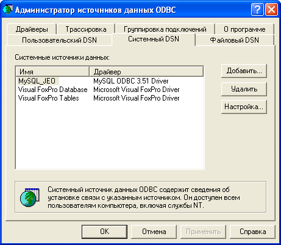The image size is (281, 245).
Task: Open the Трассировка tab
Action: click(x=86, y=29)
